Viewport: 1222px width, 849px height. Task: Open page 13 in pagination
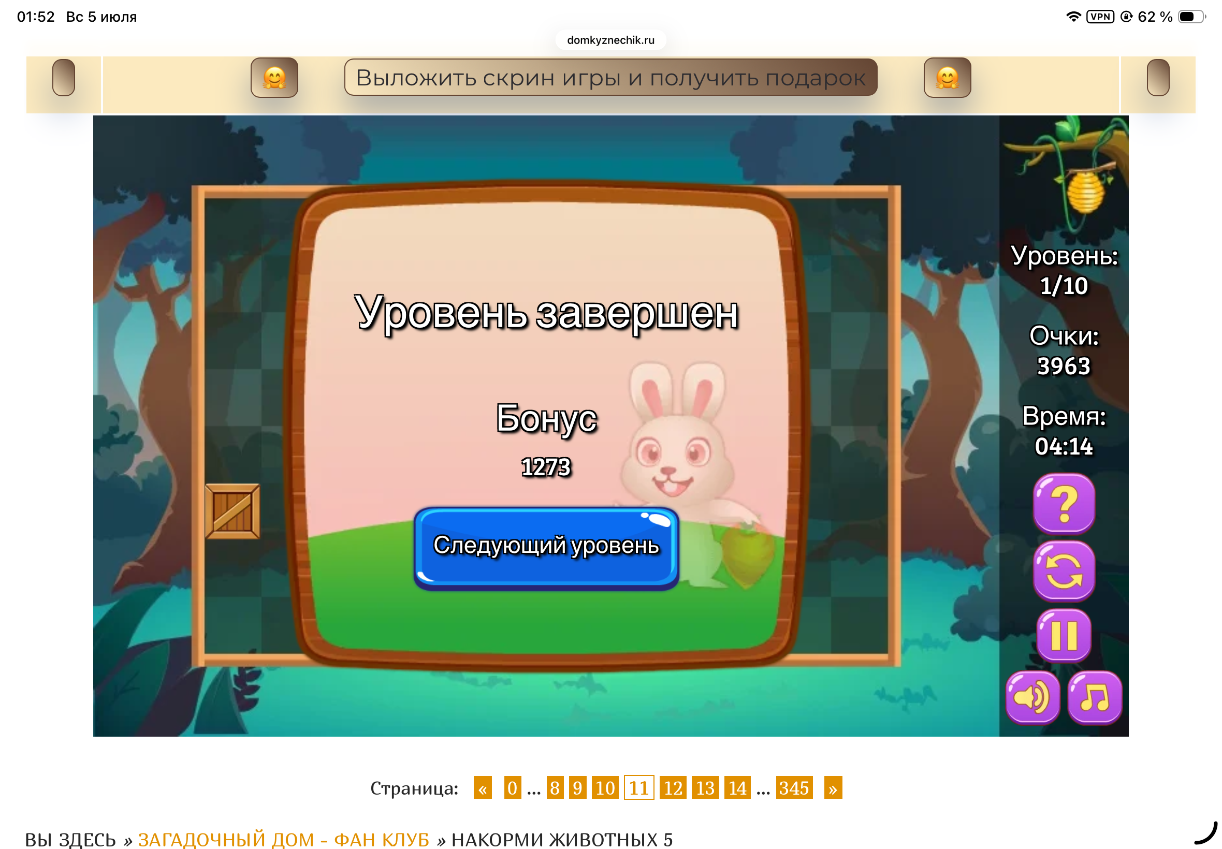(705, 788)
